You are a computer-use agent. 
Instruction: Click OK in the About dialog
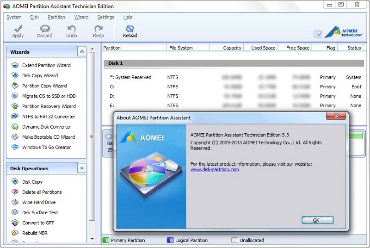[x=317, y=220]
